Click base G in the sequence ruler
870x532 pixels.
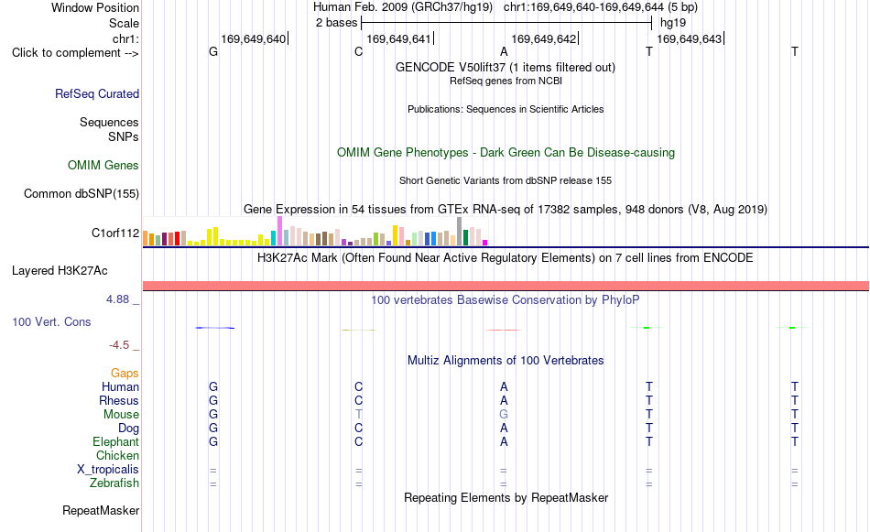pyautogui.click(x=213, y=51)
